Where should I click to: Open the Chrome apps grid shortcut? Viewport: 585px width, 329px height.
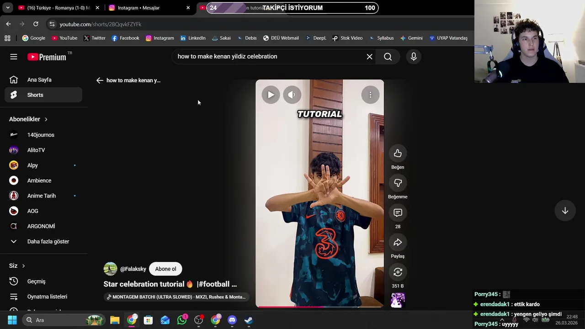click(x=7, y=38)
